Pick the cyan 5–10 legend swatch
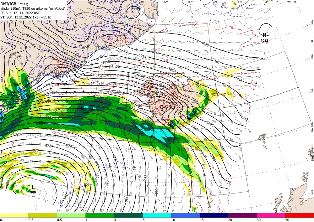The width and height of the screenshot is (314, 222). (x=157, y=215)
